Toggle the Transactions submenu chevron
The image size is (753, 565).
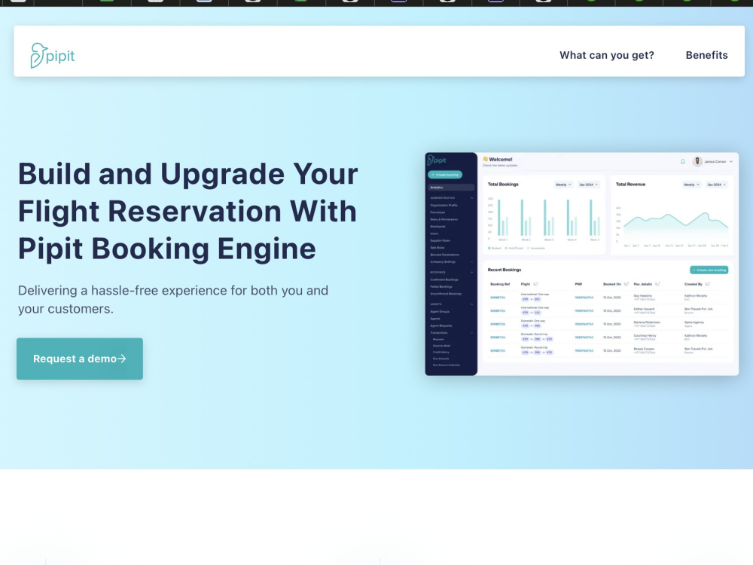click(x=471, y=333)
